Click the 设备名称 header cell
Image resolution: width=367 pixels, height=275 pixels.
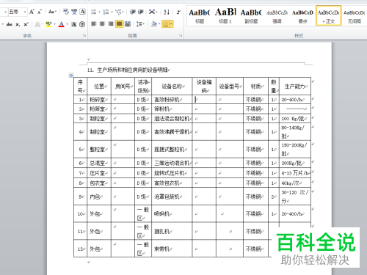[172, 86]
